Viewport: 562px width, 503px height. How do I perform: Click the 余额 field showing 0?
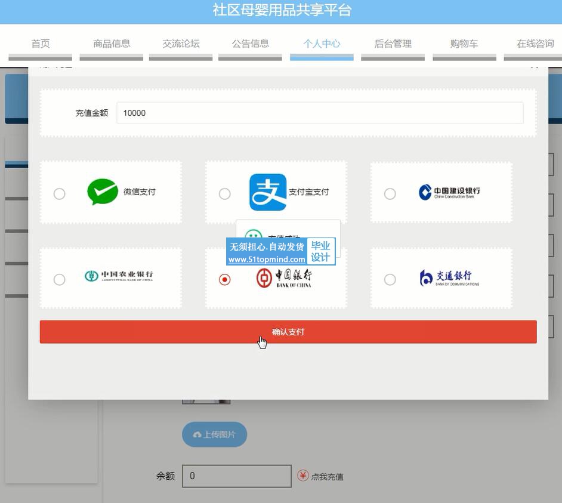[x=237, y=476]
